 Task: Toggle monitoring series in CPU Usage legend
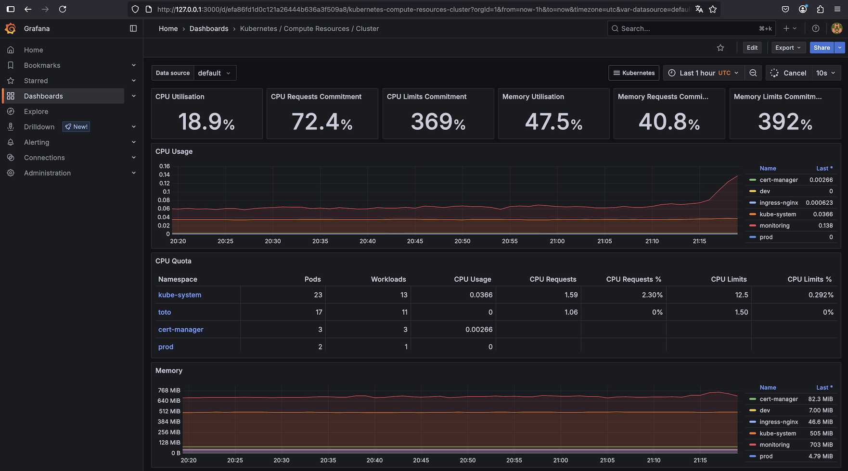point(774,226)
